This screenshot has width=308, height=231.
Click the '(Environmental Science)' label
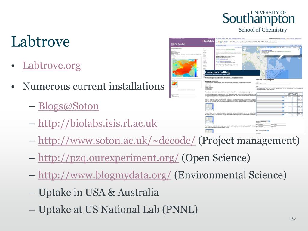230,175
